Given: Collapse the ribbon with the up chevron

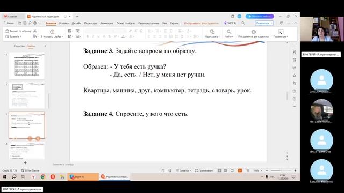Looking at the screenshot, I should (296, 23).
